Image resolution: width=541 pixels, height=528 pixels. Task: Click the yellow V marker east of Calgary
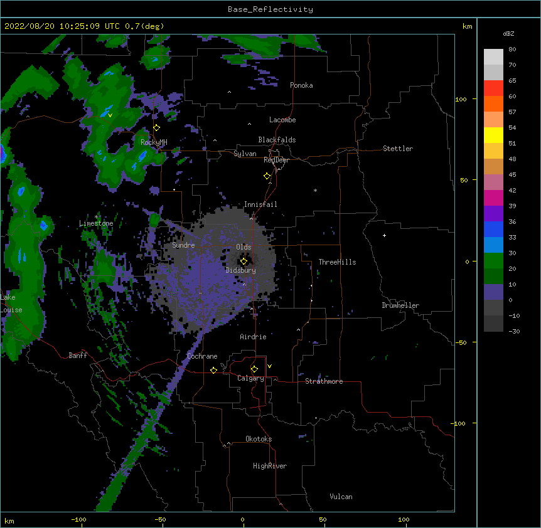(x=269, y=366)
